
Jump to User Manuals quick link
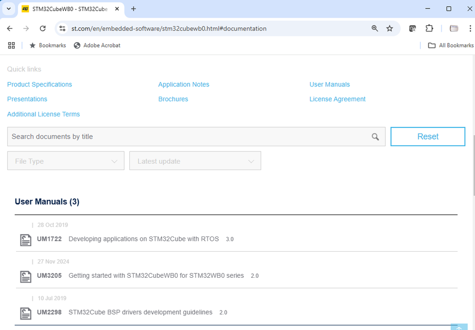coord(330,85)
